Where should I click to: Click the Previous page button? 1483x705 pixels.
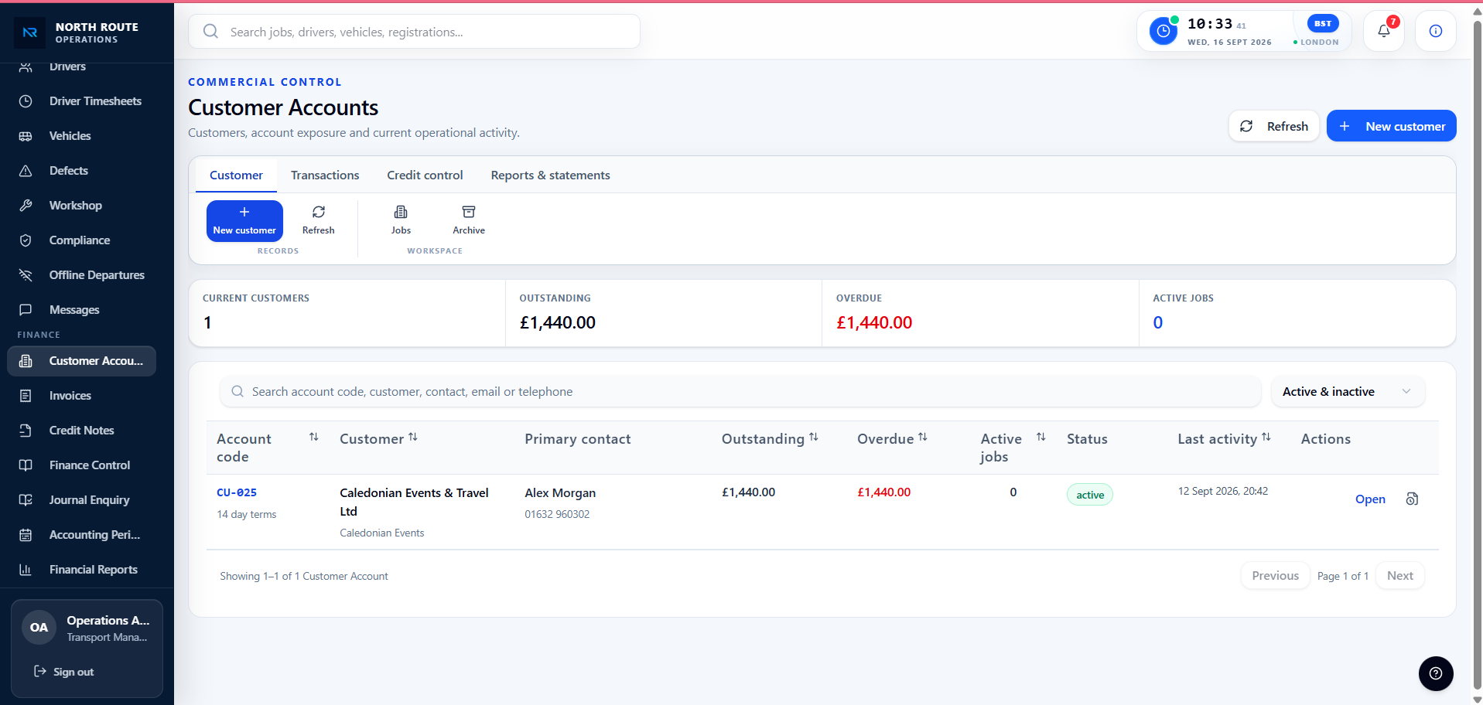point(1275,576)
